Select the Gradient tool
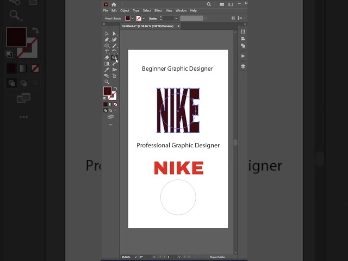The height and width of the screenshot is (261, 348). tap(107, 64)
